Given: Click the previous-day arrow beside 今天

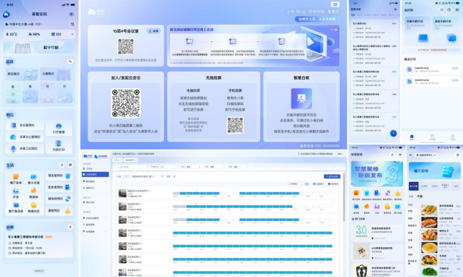Looking at the screenshot, I should pyautogui.click(x=162, y=176).
